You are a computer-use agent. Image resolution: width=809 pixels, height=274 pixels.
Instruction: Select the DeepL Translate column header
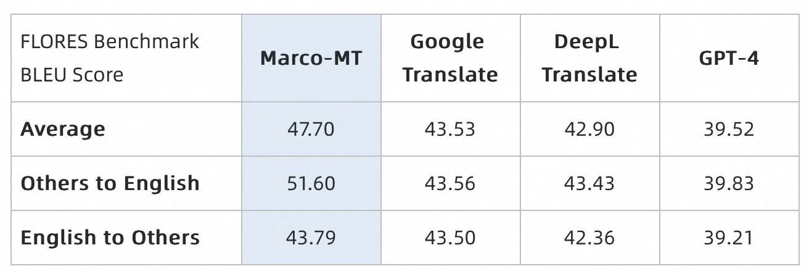589,58
